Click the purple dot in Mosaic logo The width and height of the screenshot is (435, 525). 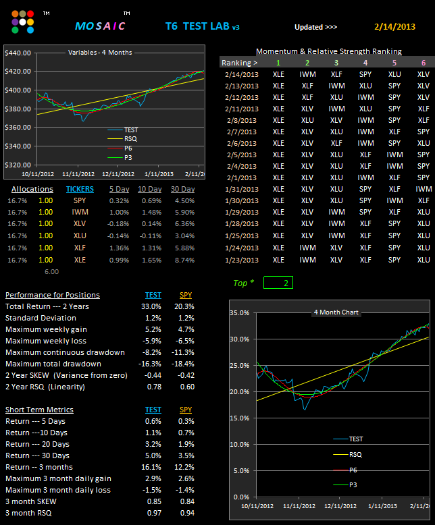(15, 22)
